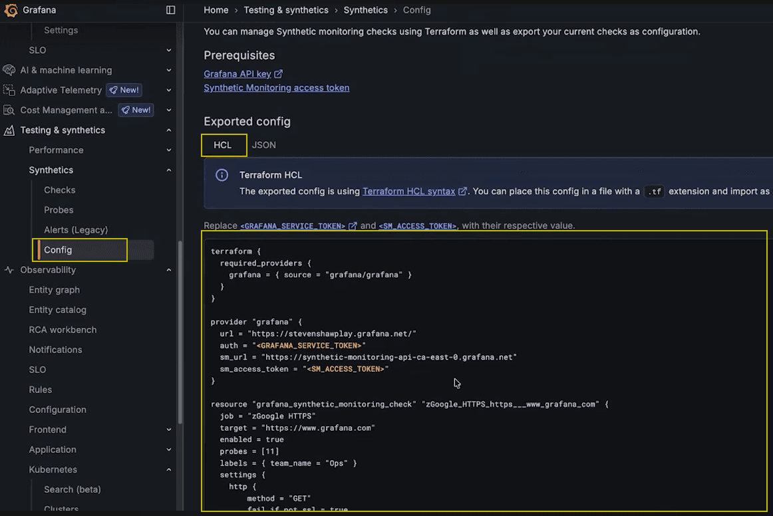Click the Cost Management sidebar icon
Viewport: 773px width, 516px height.
(x=9, y=110)
